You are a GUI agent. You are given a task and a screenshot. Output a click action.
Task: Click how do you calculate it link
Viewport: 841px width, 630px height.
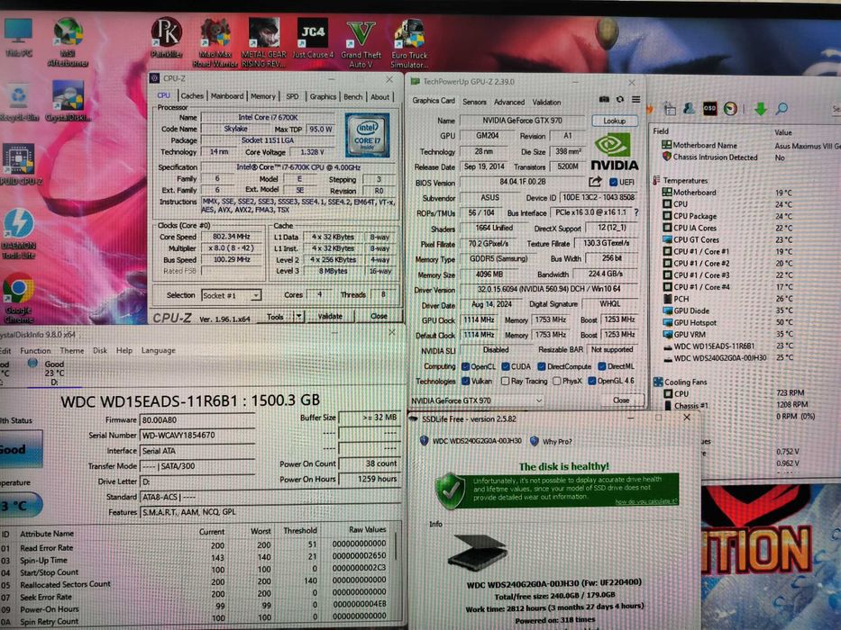pyautogui.click(x=645, y=502)
